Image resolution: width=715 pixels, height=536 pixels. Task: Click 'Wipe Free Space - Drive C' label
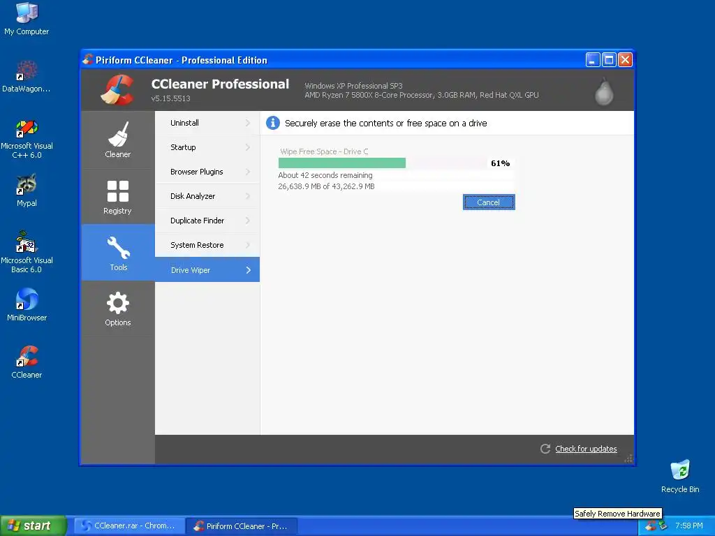pos(324,151)
